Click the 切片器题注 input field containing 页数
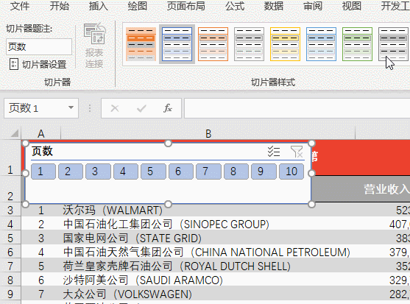 click(x=39, y=47)
